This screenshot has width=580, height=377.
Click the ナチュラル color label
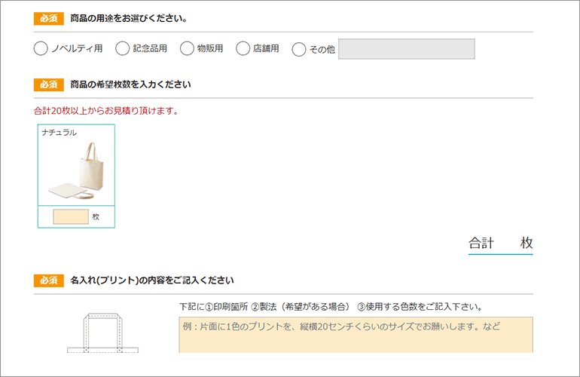click(59, 133)
